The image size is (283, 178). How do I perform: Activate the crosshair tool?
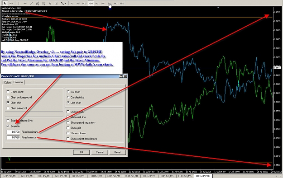[11, 3]
